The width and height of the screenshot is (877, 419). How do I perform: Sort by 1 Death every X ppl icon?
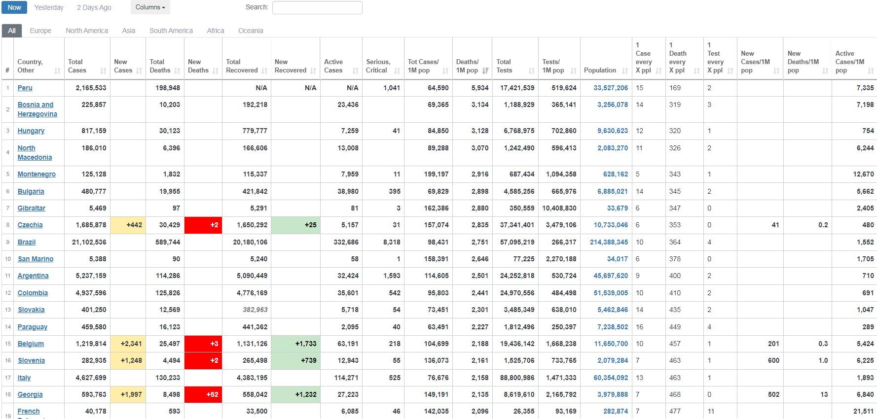(x=697, y=71)
